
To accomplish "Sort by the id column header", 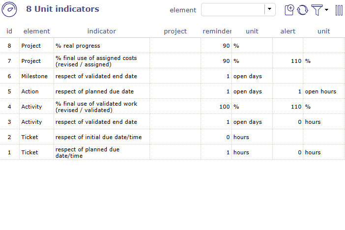I will tap(9, 31).
